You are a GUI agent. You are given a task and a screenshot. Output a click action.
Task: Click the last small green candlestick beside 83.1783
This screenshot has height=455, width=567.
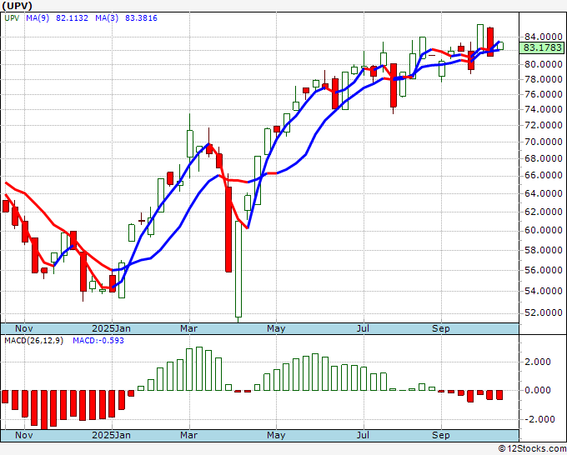pyautogui.click(x=500, y=46)
